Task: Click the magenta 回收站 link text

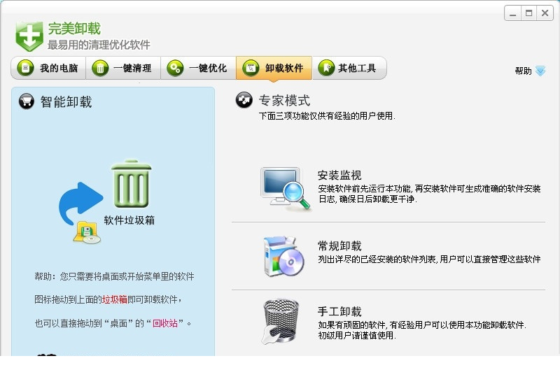Action: pyautogui.click(x=165, y=323)
